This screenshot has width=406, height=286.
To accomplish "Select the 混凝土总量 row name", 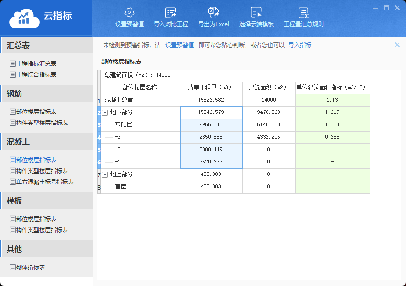I will [x=118, y=100].
